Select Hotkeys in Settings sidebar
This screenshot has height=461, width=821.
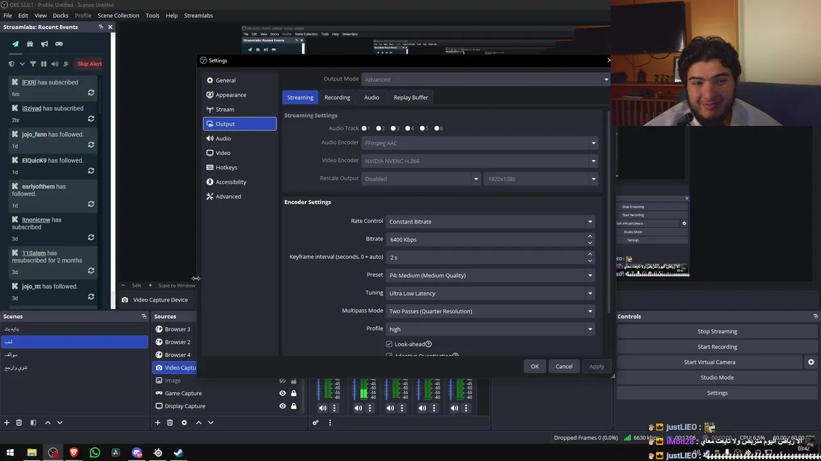[240, 167]
